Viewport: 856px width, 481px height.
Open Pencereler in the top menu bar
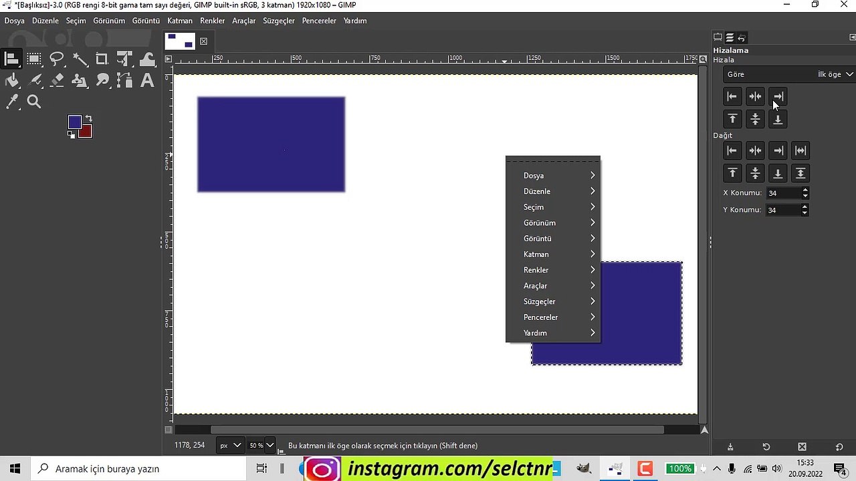click(319, 21)
